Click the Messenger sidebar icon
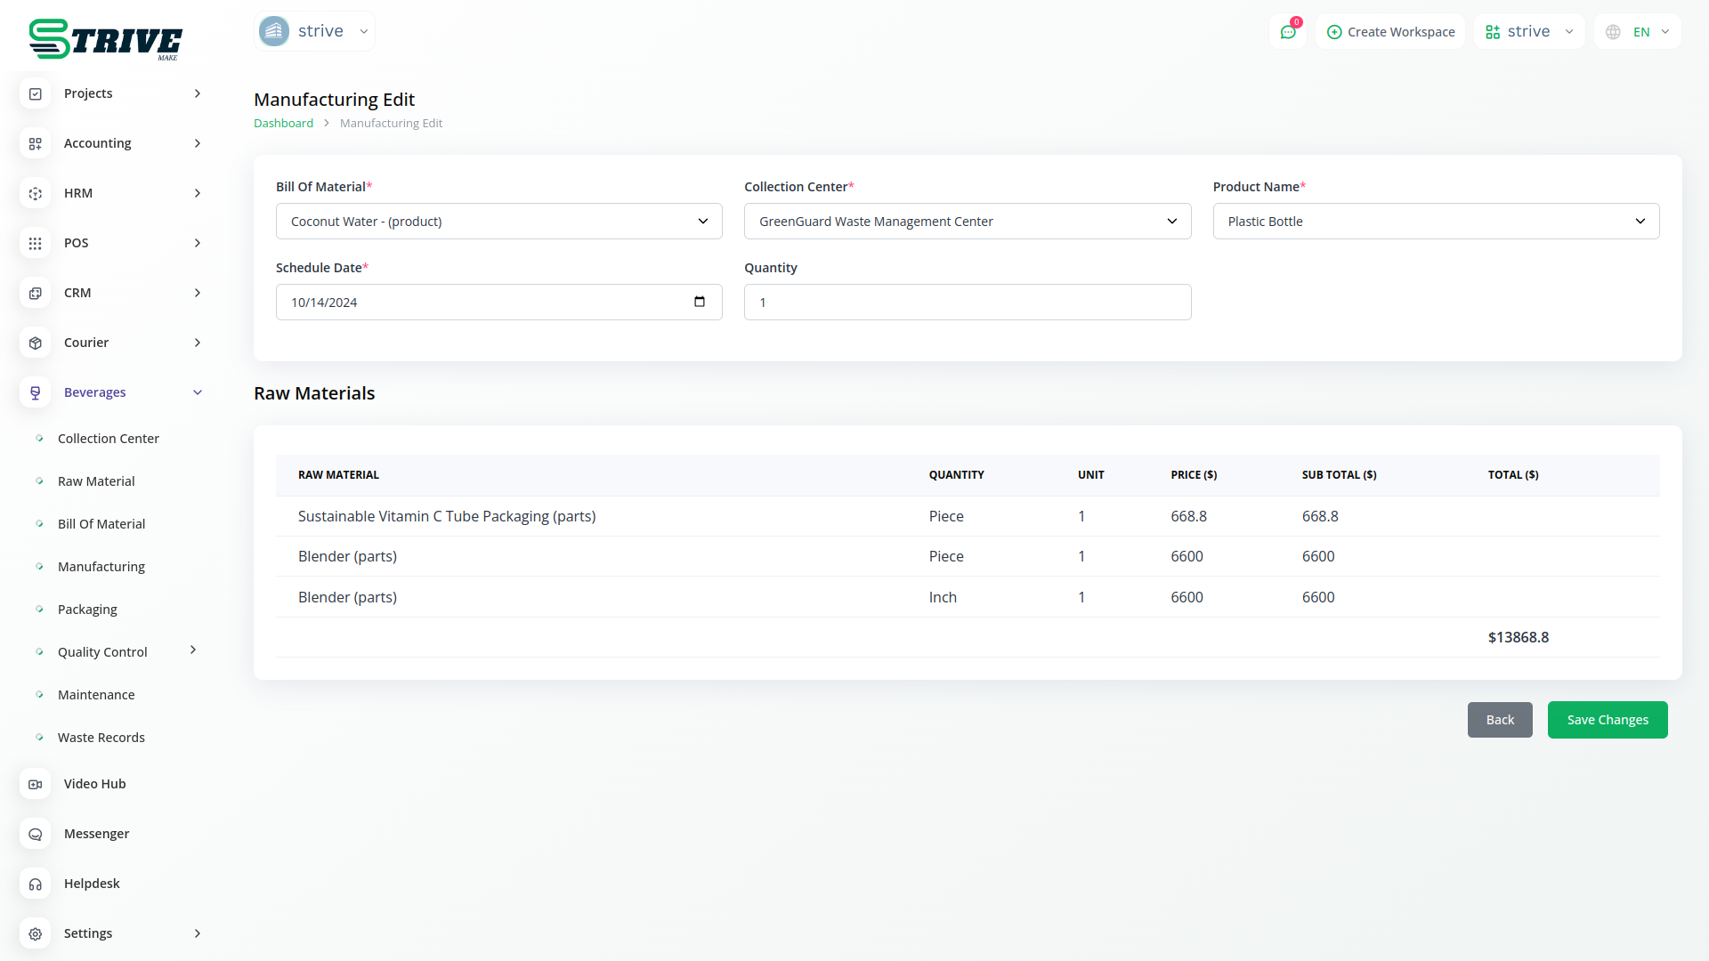Image resolution: width=1709 pixels, height=961 pixels. [36, 834]
